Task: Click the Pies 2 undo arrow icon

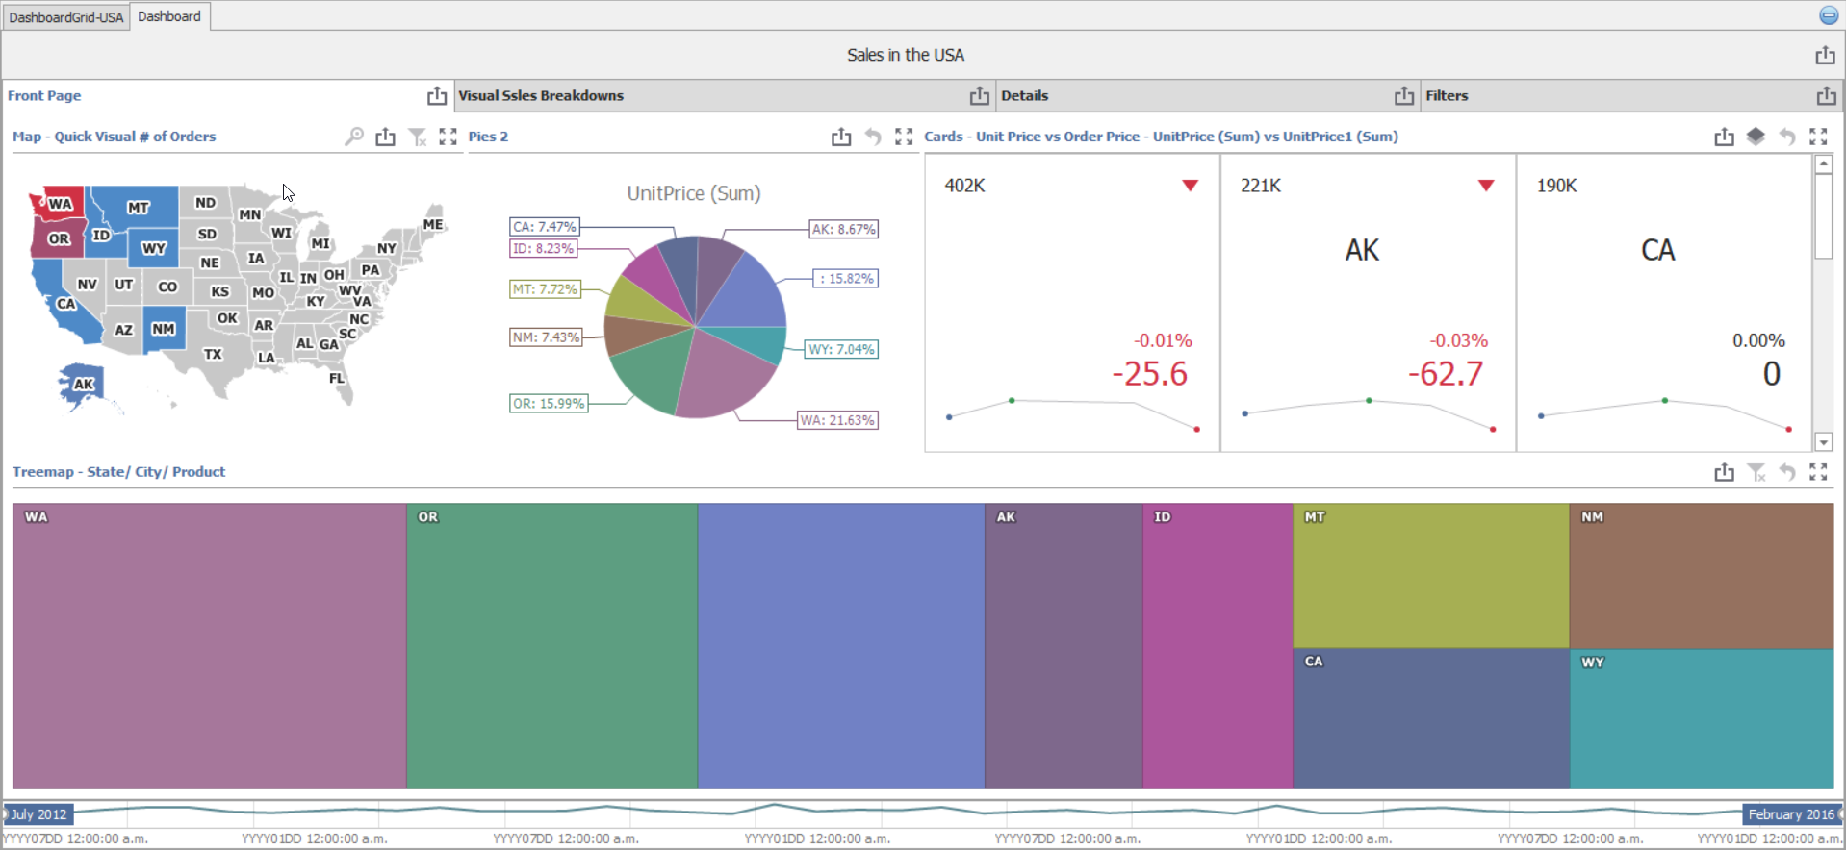Action: (872, 137)
